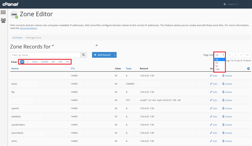The height and width of the screenshot is (146, 252).
Task: Go to Domains breadcrumb
Action: point(18,38)
